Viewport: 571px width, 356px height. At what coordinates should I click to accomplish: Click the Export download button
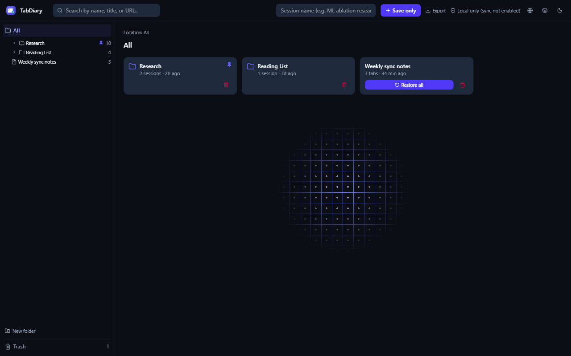435,10
